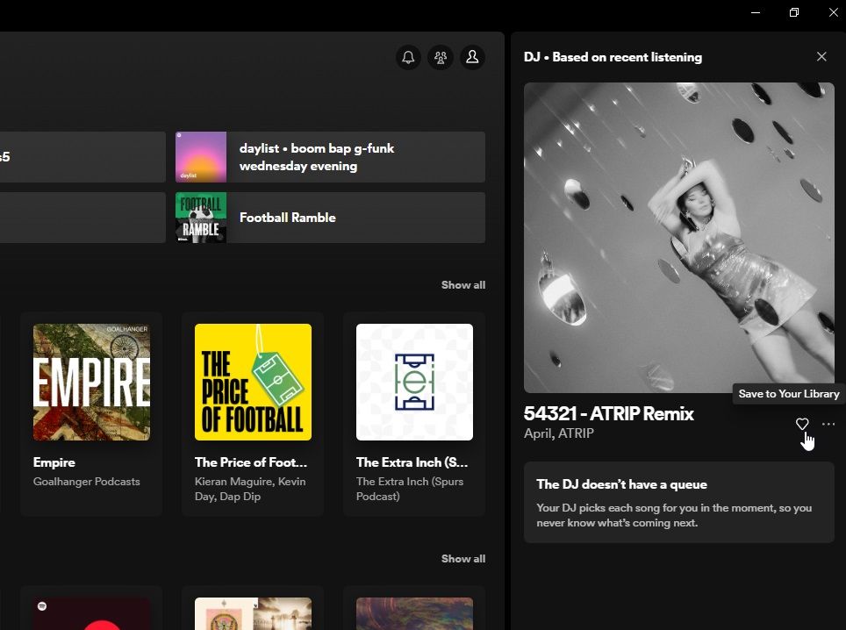This screenshot has height=630, width=846.
Task: Click the DJ Based on recent listening header
Action: click(613, 56)
